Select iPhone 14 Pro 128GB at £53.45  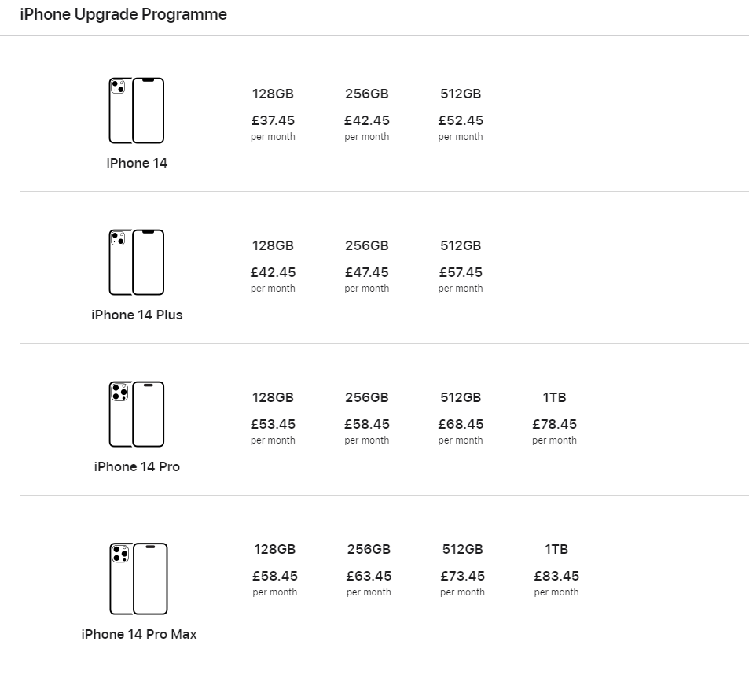tap(273, 418)
